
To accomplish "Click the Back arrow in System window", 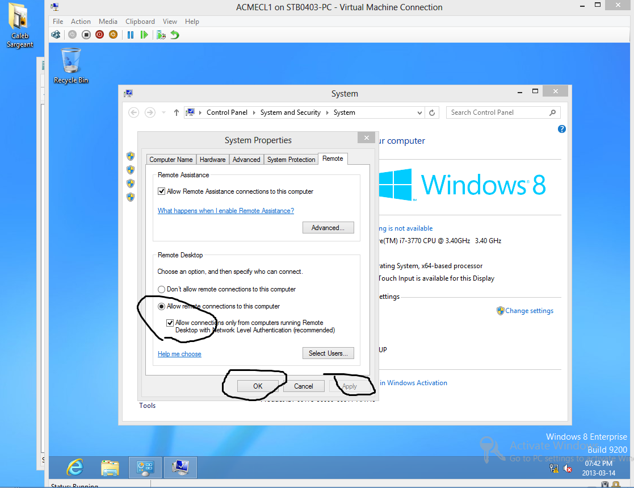I will point(134,112).
